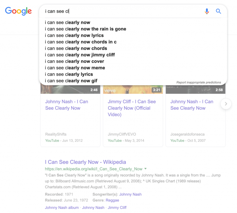Click the Google logo

pyautogui.click(x=19, y=11)
